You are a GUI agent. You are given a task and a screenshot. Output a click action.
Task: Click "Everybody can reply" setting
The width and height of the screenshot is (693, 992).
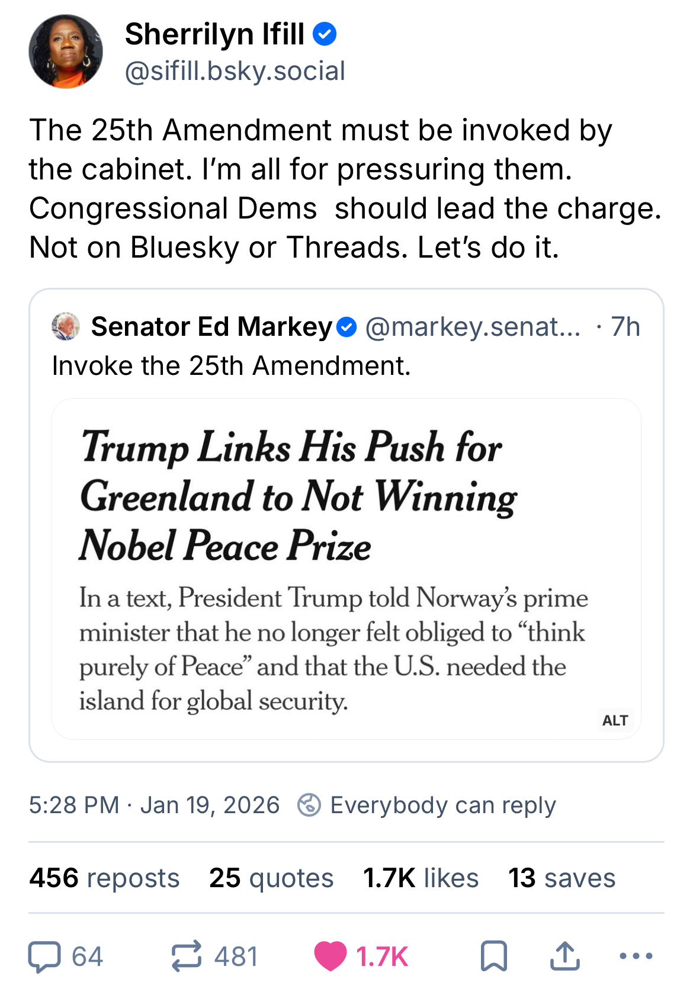tap(442, 805)
